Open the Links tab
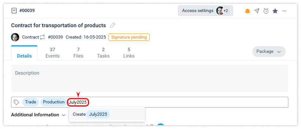Screen dimensions: 301x129 129,52
